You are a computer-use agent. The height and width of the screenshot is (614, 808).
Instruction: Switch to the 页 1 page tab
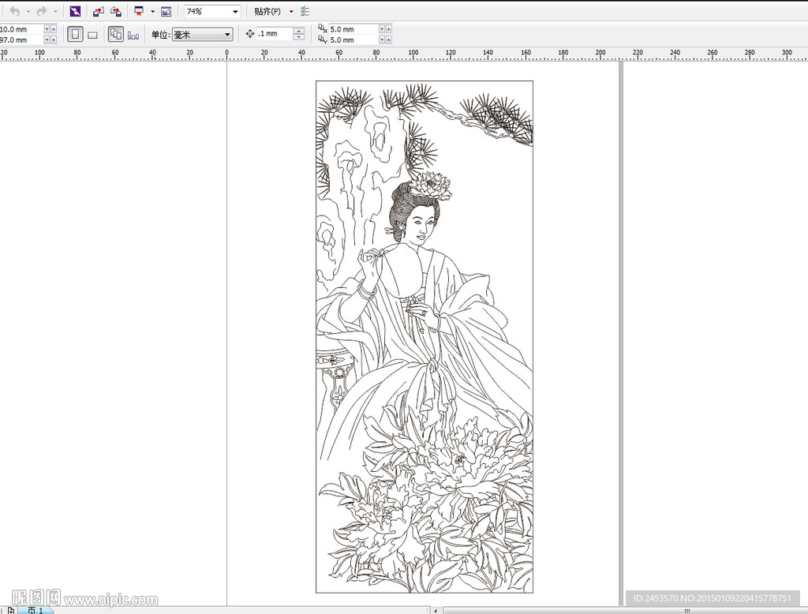pyautogui.click(x=36, y=610)
